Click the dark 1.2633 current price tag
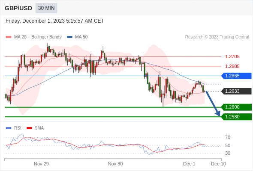This screenshot has width=253, height=171. 236,91
